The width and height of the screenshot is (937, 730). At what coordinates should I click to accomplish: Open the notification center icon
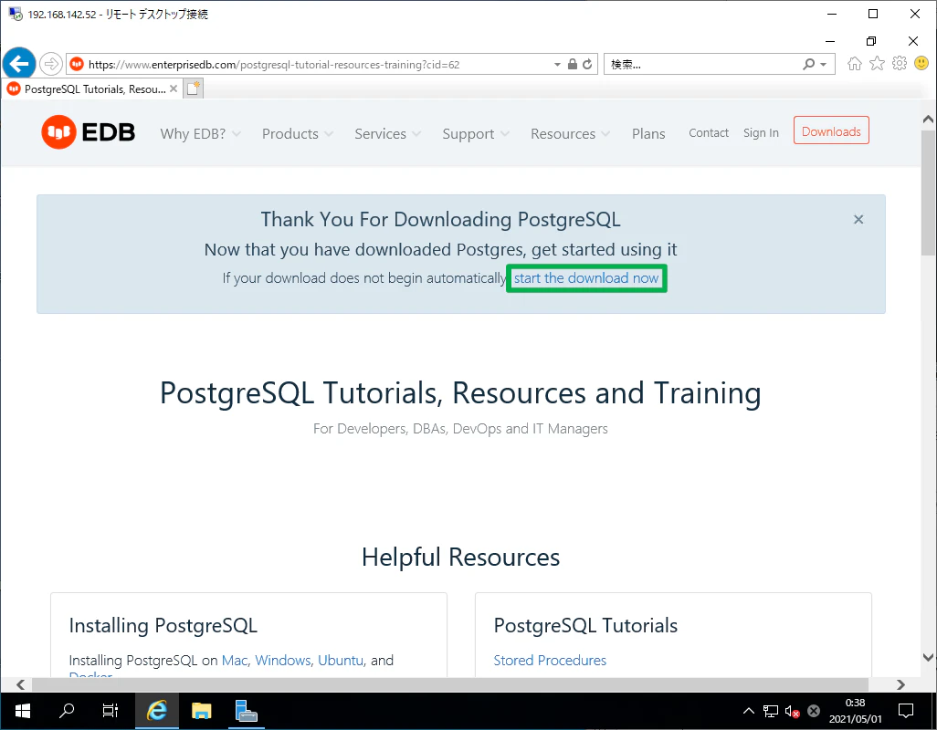[906, 711]
